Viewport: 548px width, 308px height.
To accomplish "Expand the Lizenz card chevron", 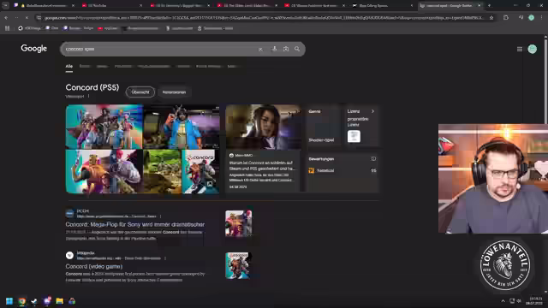I will 372,111.
